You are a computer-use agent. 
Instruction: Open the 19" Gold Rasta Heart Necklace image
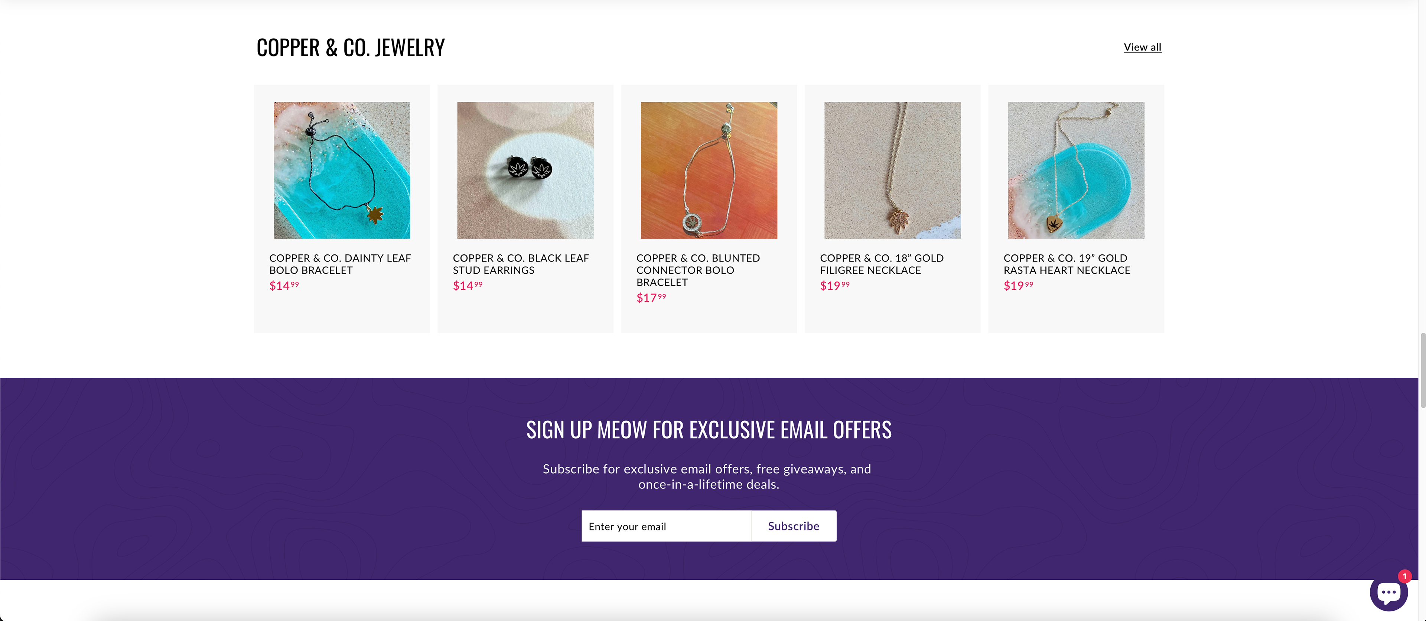(1075, 170)
